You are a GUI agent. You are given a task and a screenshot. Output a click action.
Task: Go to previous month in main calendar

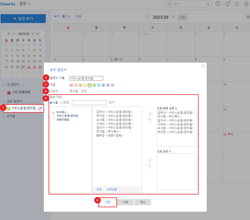tap(147, 16)
